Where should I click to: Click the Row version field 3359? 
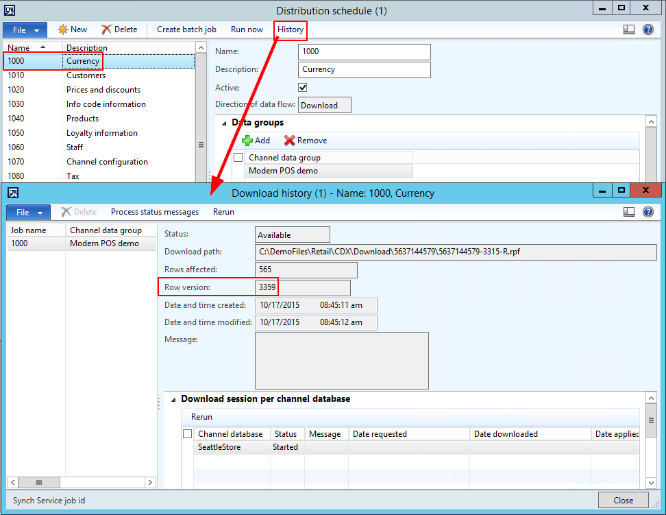click(303, 287)
